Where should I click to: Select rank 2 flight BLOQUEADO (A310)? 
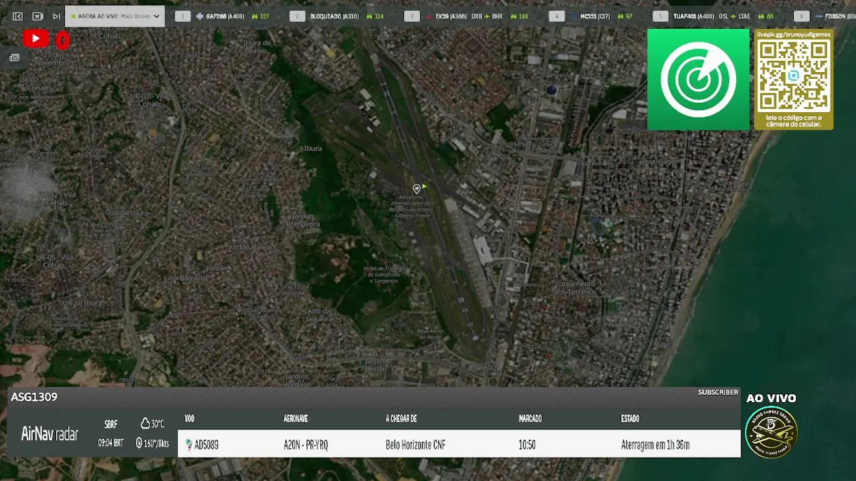click(334, 16)
